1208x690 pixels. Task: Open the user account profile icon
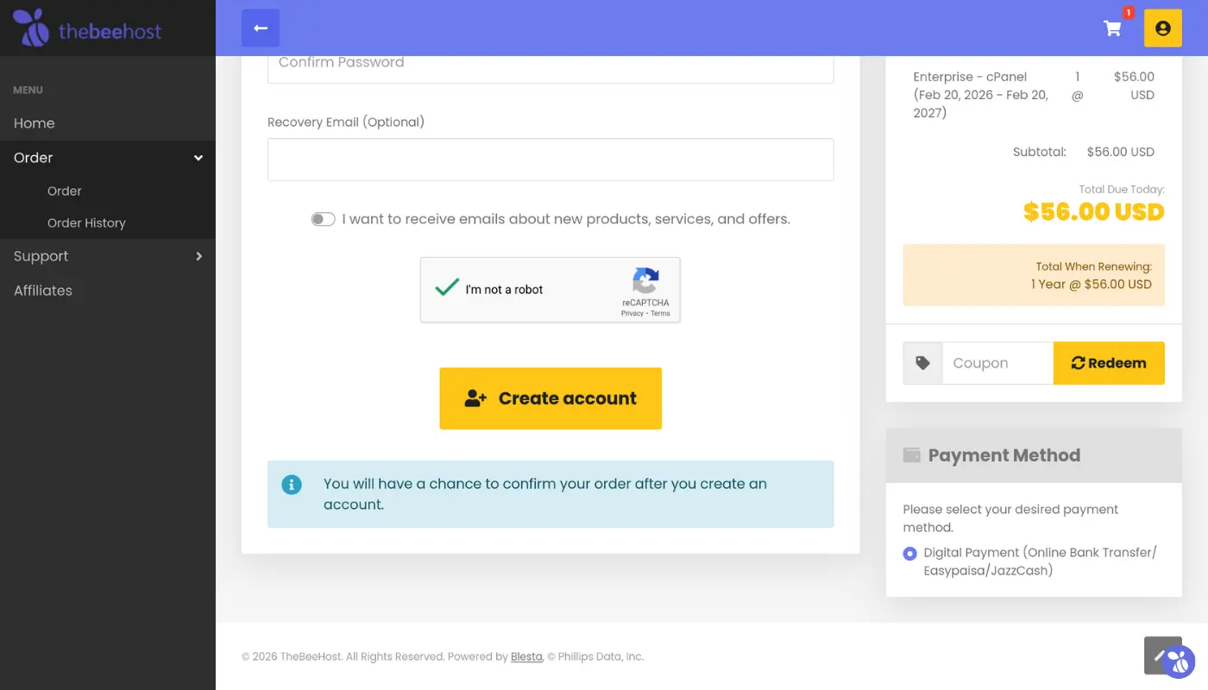click(x=1162, y=28)
